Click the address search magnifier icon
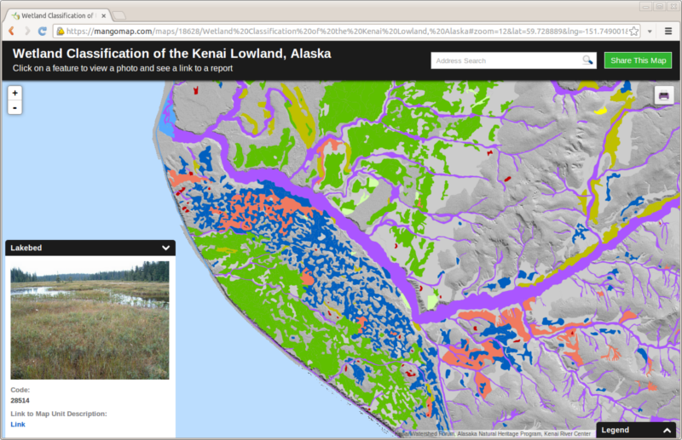This screenshot has height=440, width=682. pos(587,60)
